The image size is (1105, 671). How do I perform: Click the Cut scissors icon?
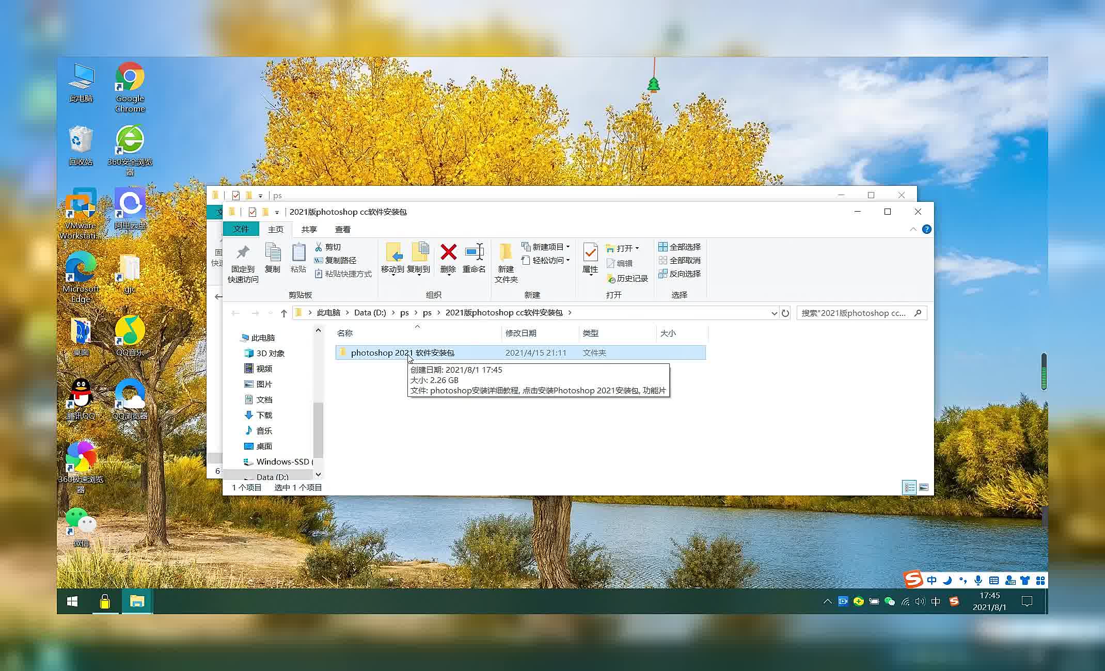click(319, 247)
